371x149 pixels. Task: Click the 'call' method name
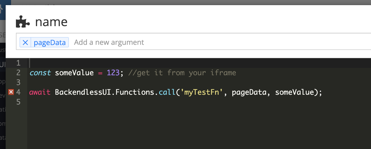click(167, 92)
